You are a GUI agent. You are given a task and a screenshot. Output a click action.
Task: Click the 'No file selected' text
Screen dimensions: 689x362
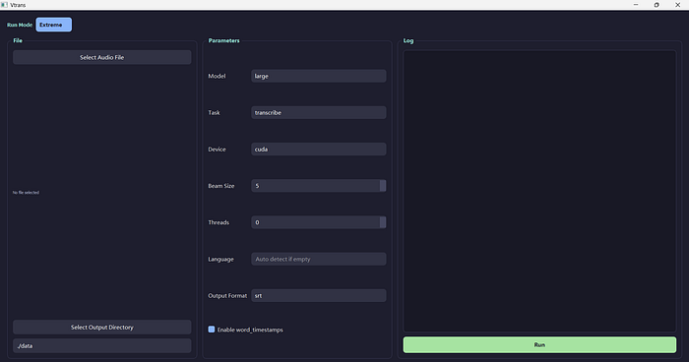[x=26, y=193]
